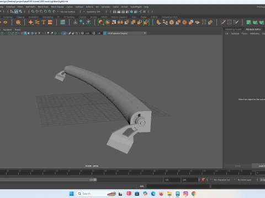265x198 pixels.
Task: Click the Sculpt head shelf icon
Action: click(x=18, y=23)
